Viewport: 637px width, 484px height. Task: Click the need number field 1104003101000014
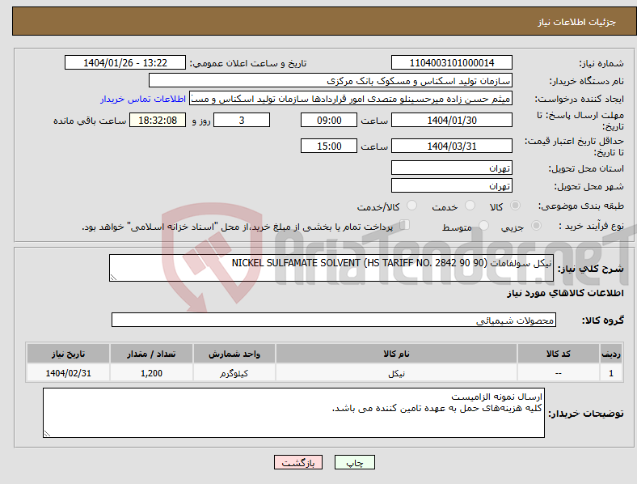pyautogui.click(x=451, y=63)
